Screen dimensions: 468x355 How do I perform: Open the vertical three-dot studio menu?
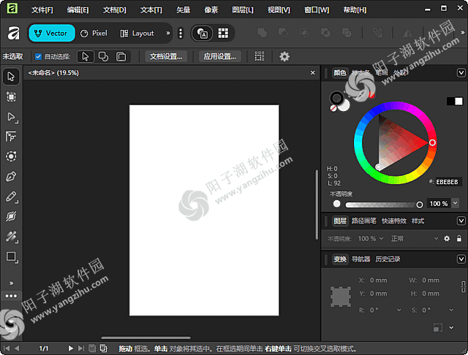[181, 33]
